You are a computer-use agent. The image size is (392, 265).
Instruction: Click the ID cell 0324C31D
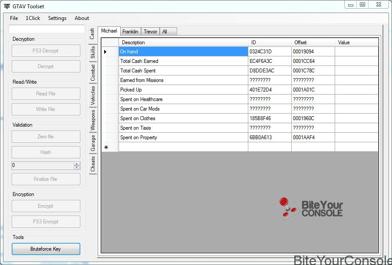click(x=270, y=52)
